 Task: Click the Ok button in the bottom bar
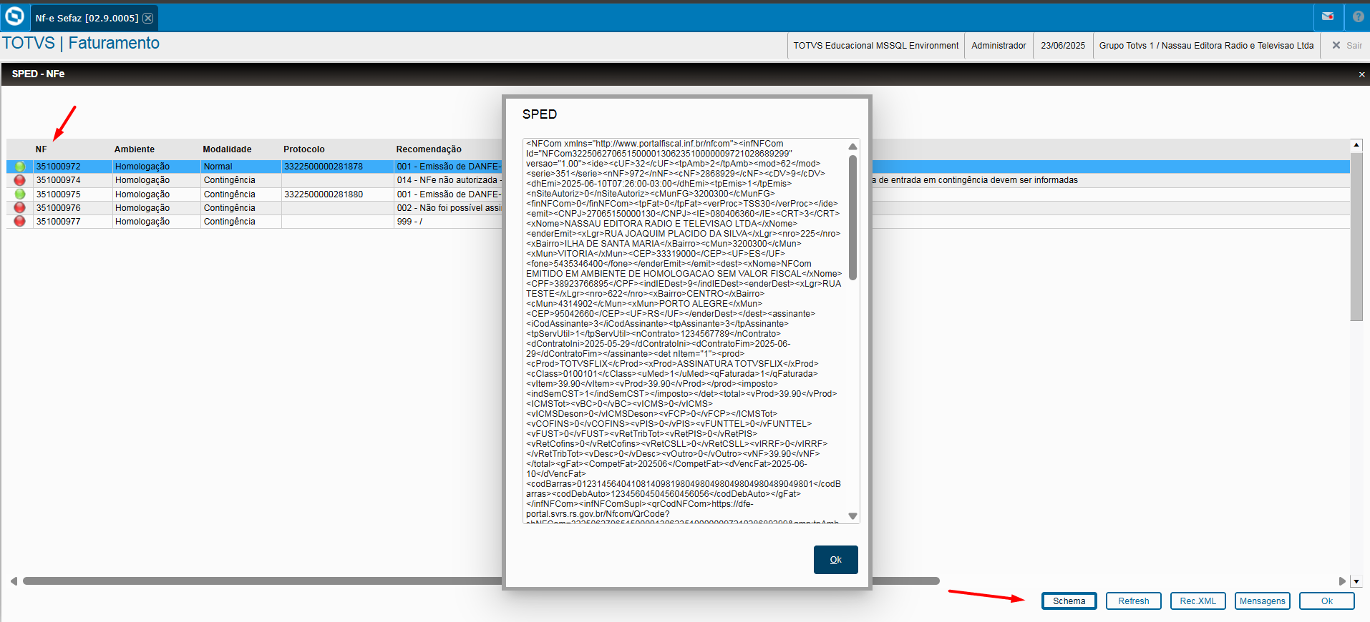pyautogui.click(x=1326, y=601)
